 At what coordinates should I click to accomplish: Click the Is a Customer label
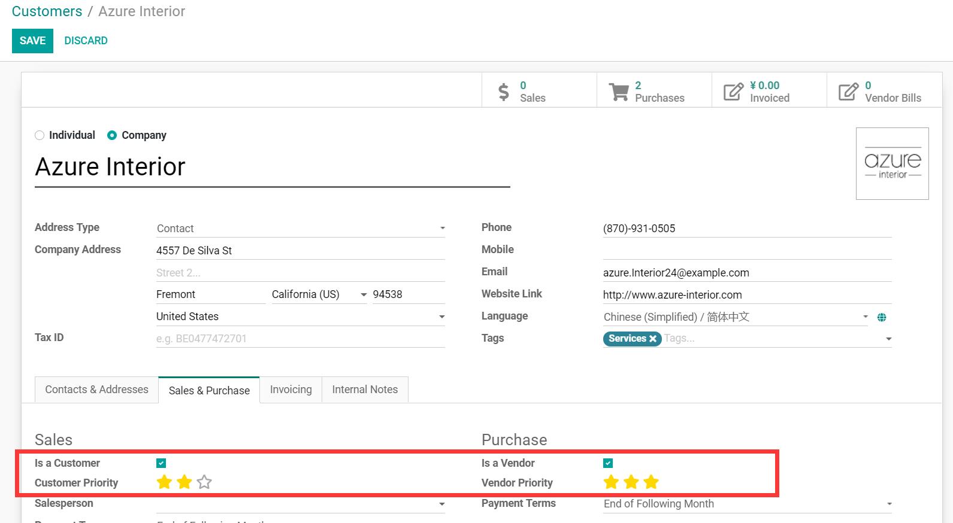(x=67, y=463)
